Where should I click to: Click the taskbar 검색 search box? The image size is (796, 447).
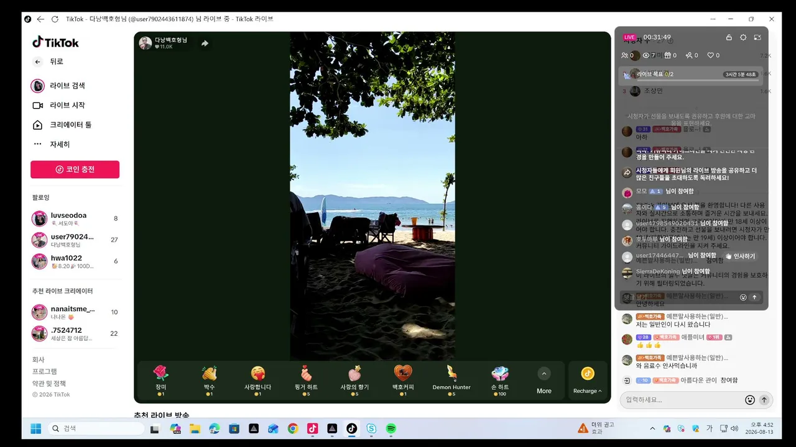coord(96,428)
